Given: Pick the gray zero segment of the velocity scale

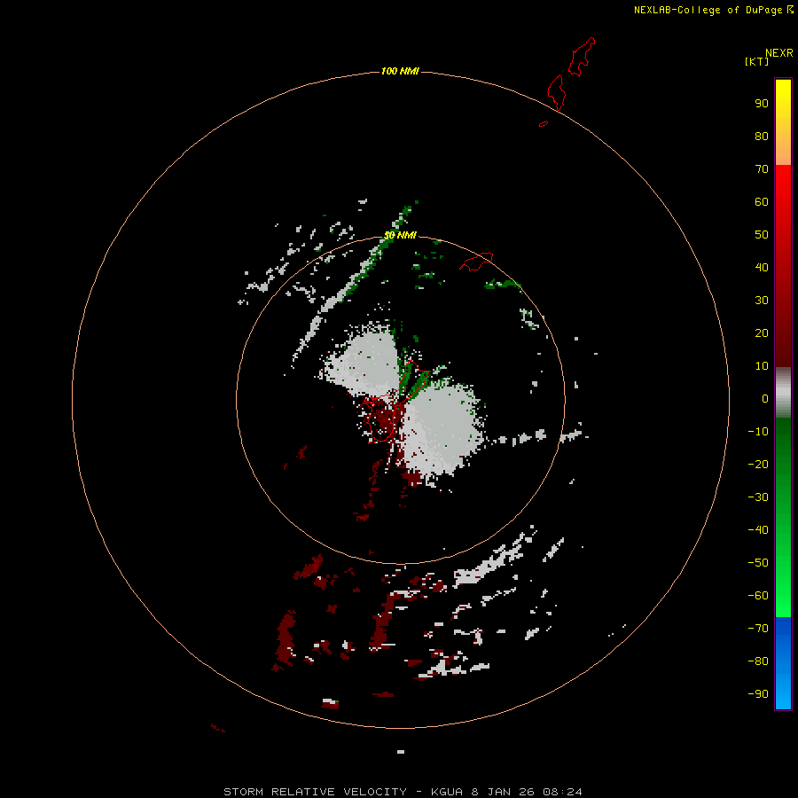Looking at the screenshot, I should pos(783,393).
